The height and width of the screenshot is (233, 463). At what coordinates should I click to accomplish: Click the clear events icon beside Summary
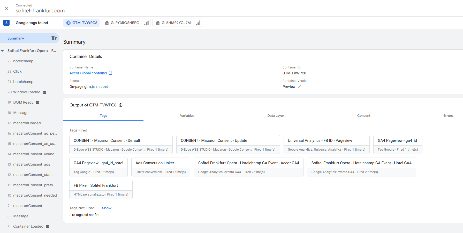pyautogui.click(x=54, y=38)
